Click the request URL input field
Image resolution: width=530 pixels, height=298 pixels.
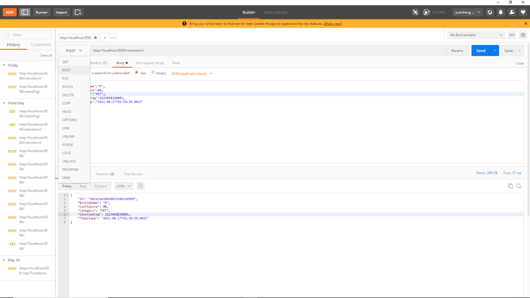coord(268,50)
